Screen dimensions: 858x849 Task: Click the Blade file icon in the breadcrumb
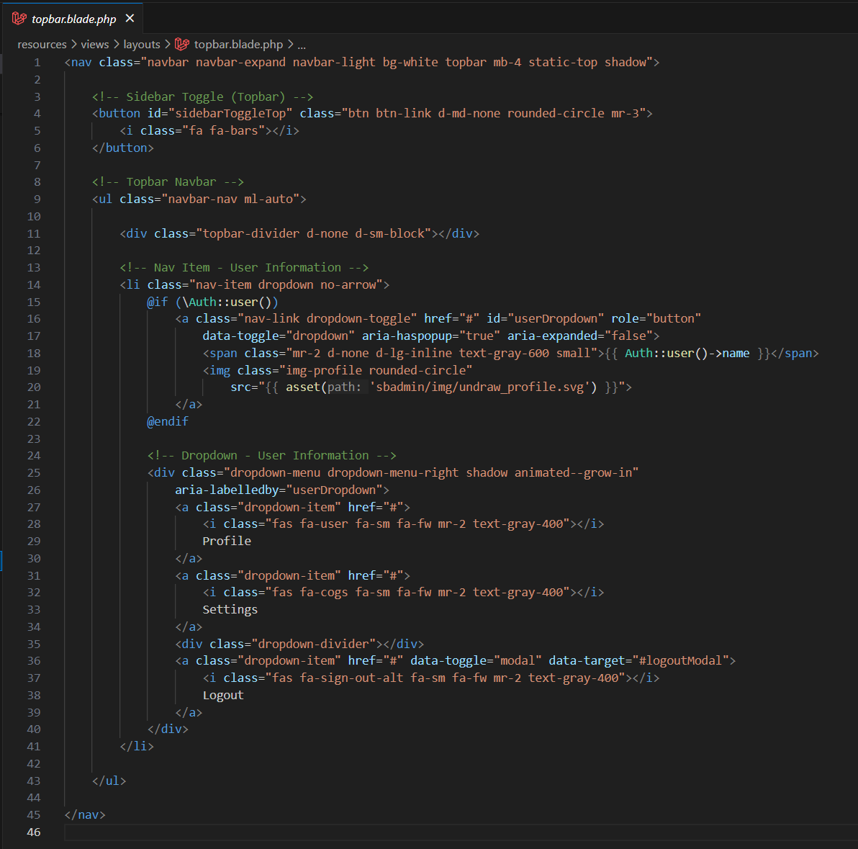(x=182, y=45)
